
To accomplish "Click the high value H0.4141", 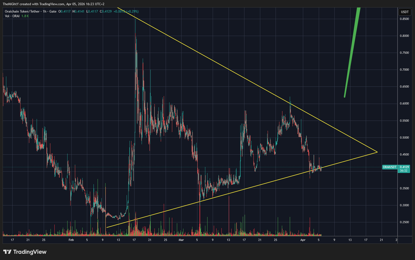I will [x=78, y=11].
